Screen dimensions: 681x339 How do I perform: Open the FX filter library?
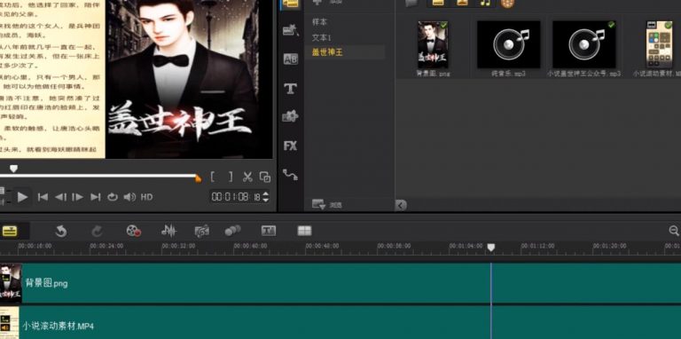pyautogui.click(x=290, y=146)
